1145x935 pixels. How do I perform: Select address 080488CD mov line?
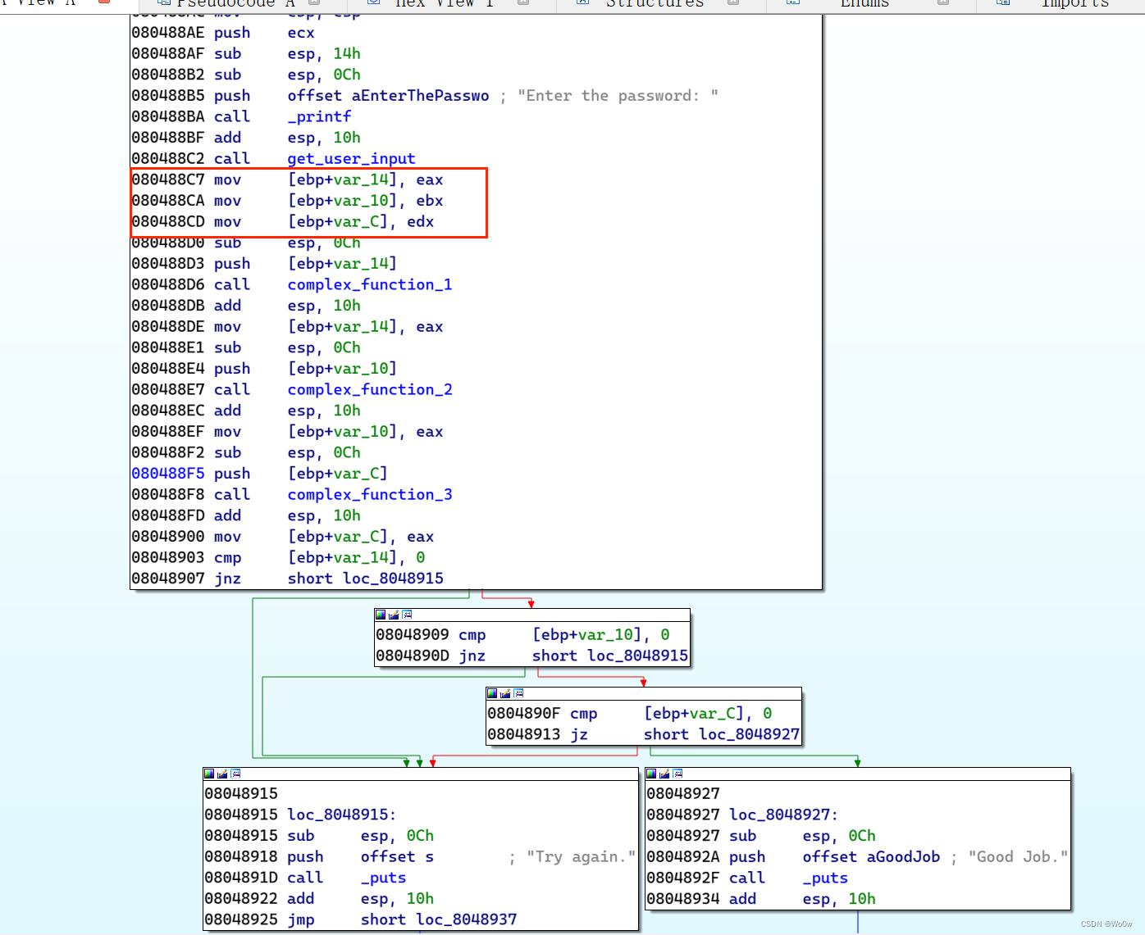click(x=283, y=222)
